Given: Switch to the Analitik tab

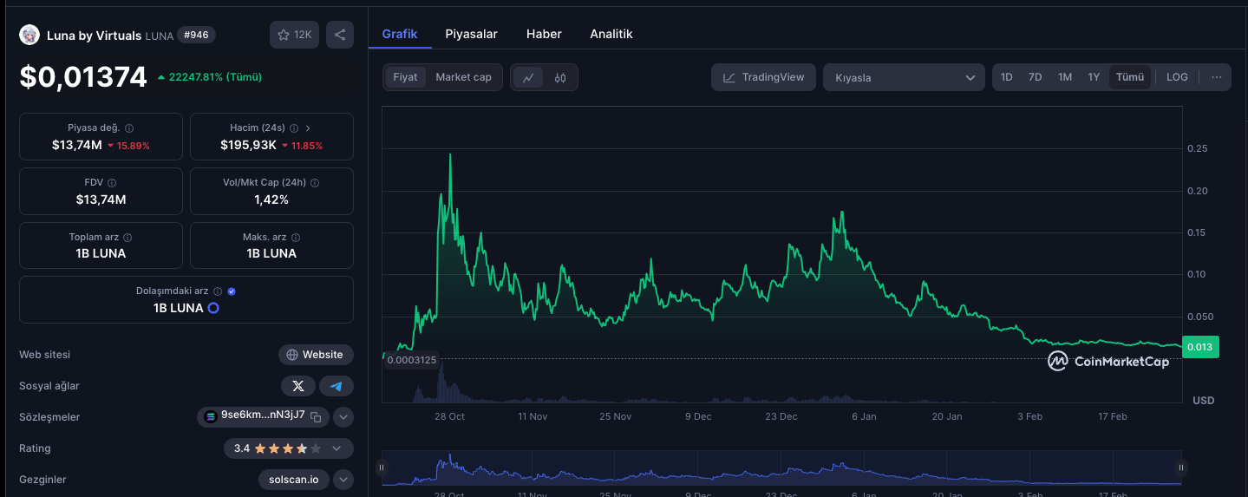Looking at the screenshot, I should (611, 34).
